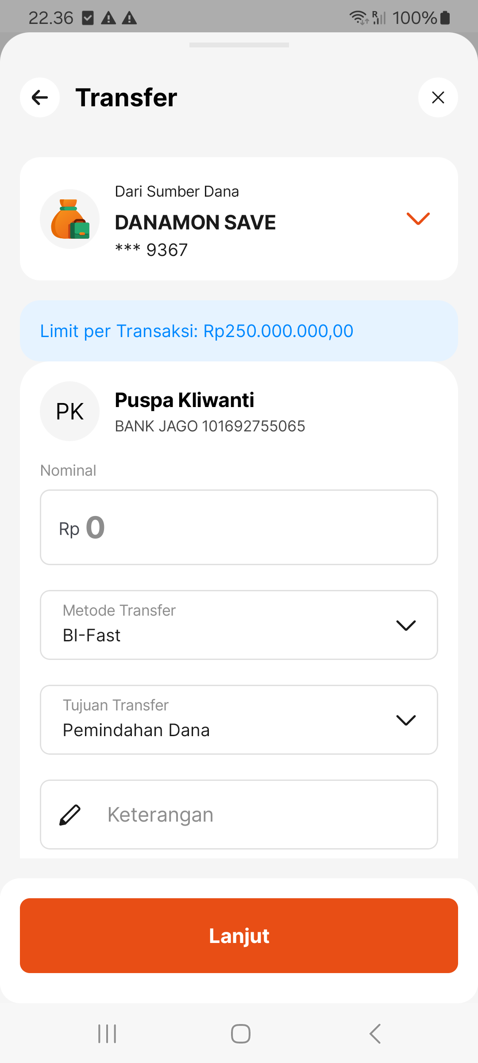
Task: Tap the pencil icon beside Keterangan
Action: [70, 815]
